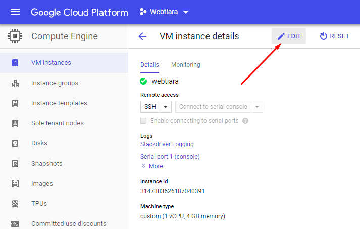
Task: Open Instance templates in sidebar
Action: point(64,103)
